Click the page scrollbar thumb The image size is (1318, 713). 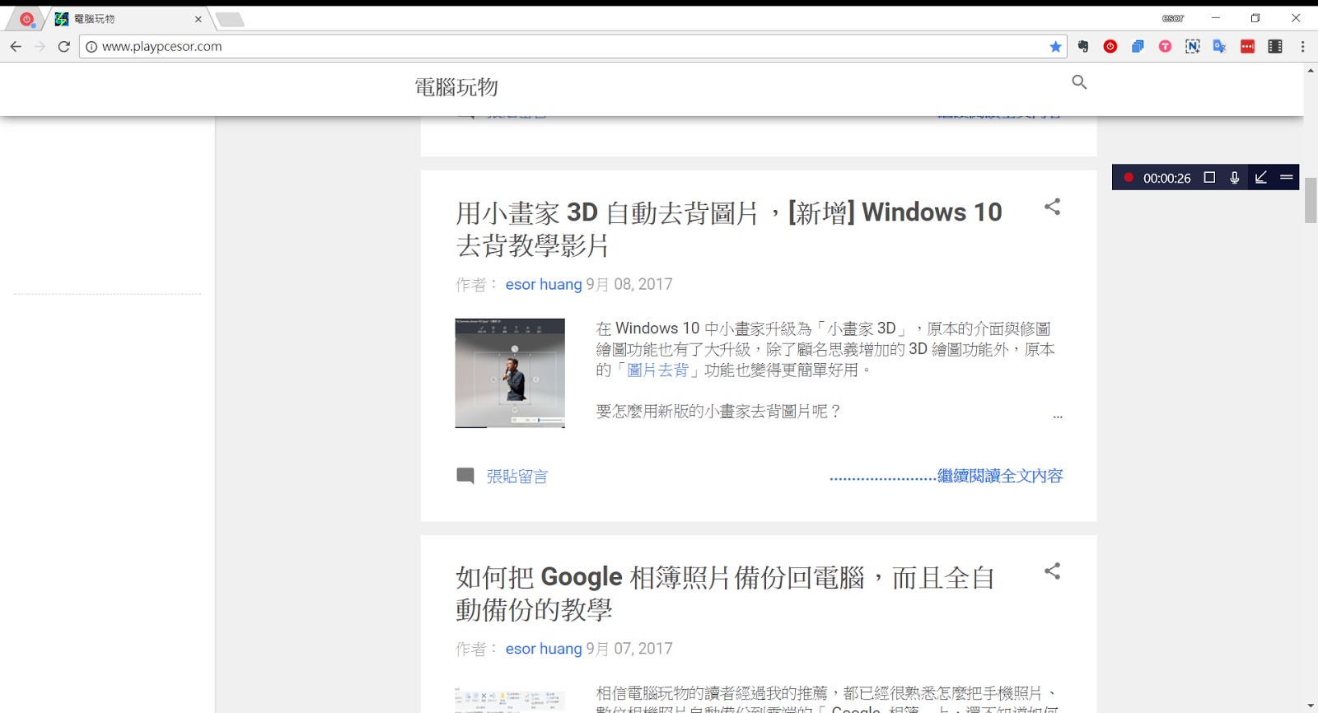pos(1311,200)
